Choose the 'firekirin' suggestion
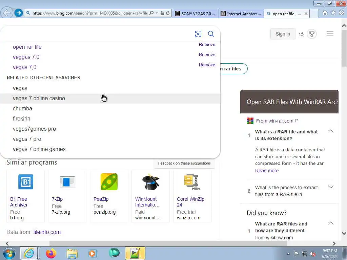This screenshot has width=347, height=260. pos(110,119)
